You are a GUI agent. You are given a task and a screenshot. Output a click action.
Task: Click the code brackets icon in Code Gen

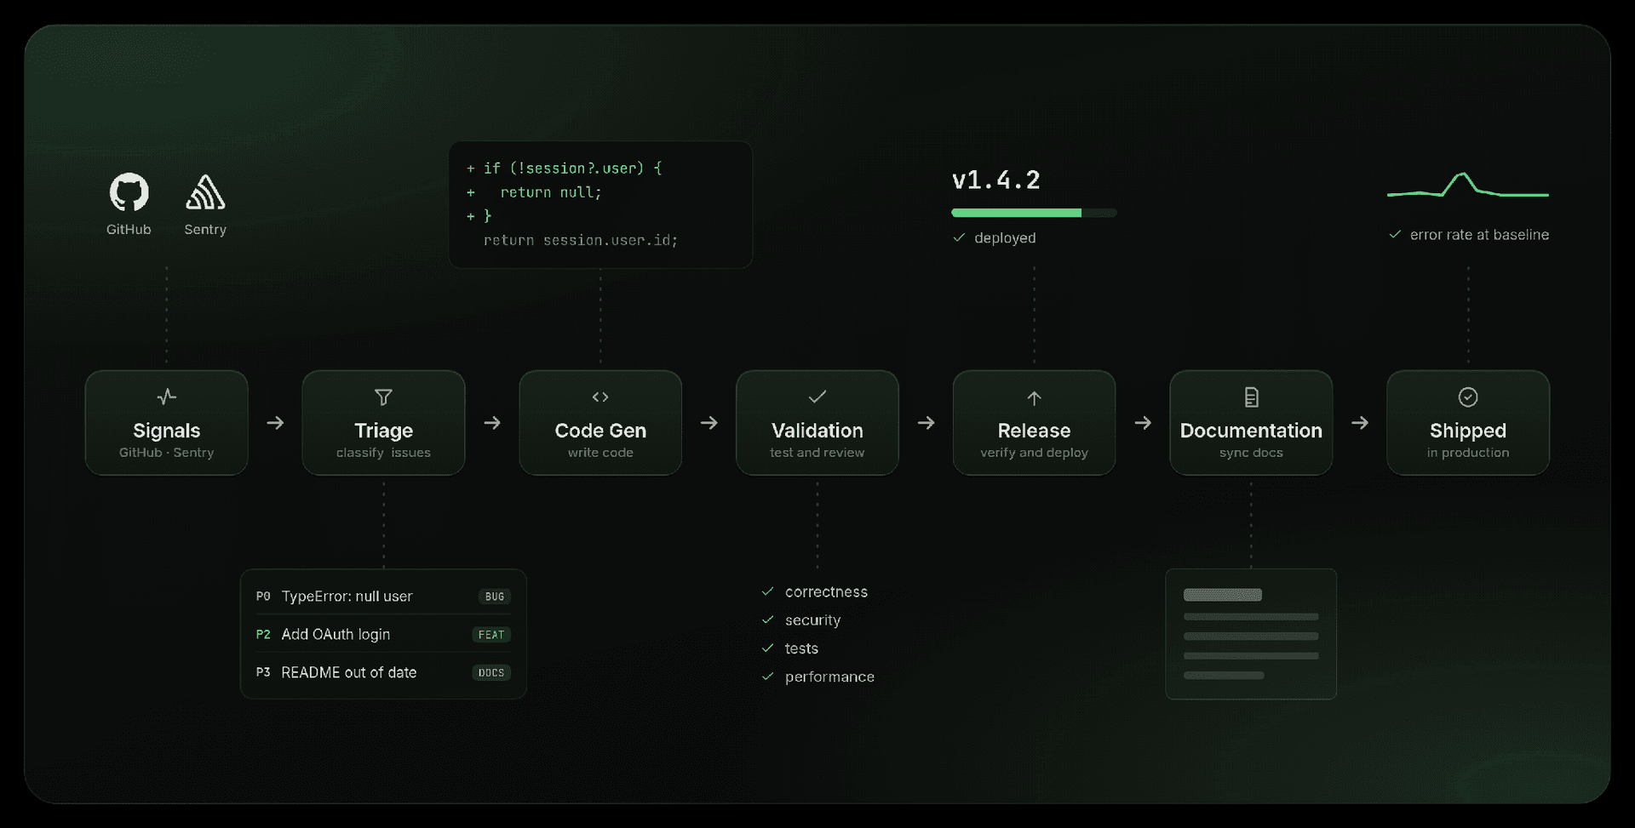[600, 397]
